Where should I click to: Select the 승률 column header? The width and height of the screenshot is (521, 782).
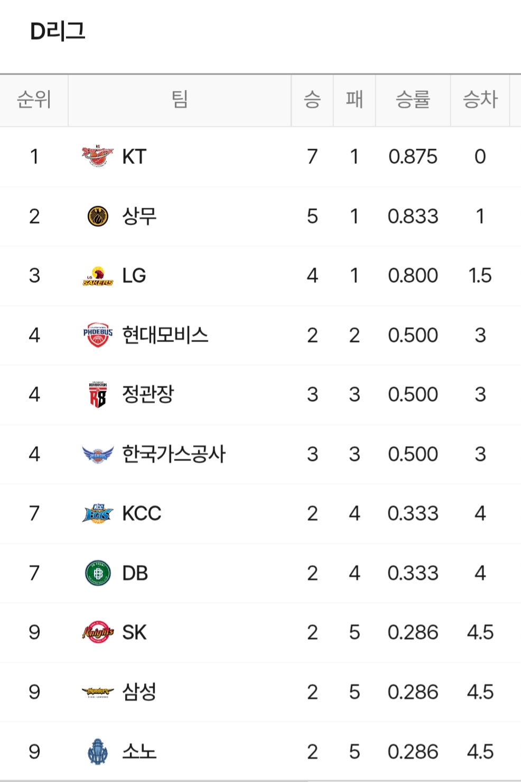pos(413,99)
